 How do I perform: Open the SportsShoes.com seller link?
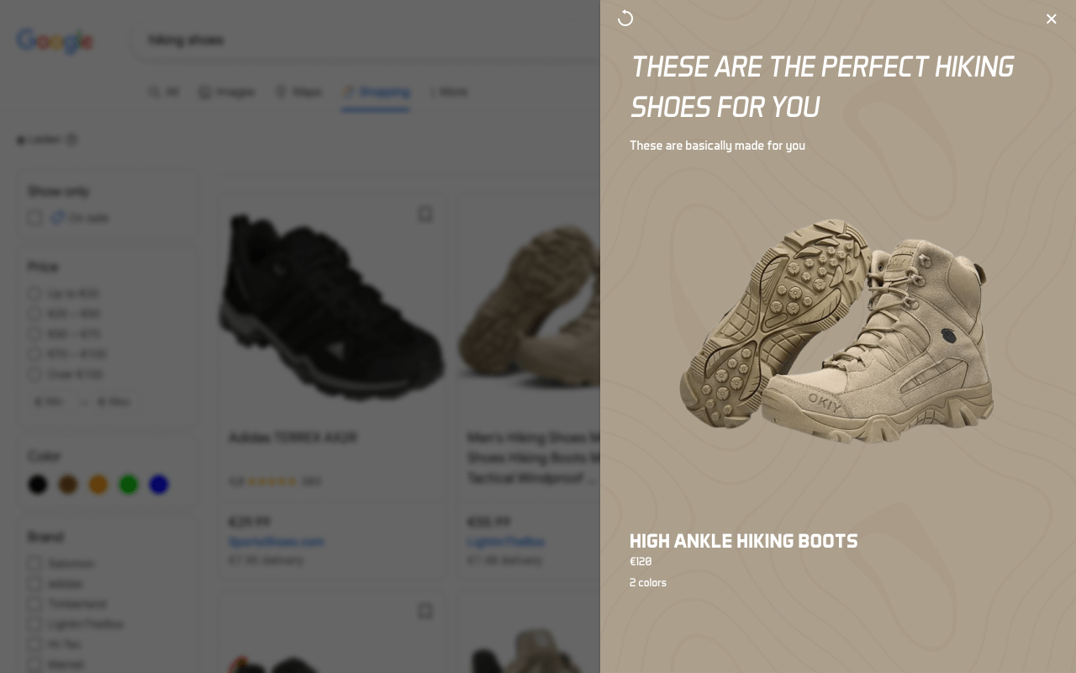pyautogui.click(x=277, y=542)
